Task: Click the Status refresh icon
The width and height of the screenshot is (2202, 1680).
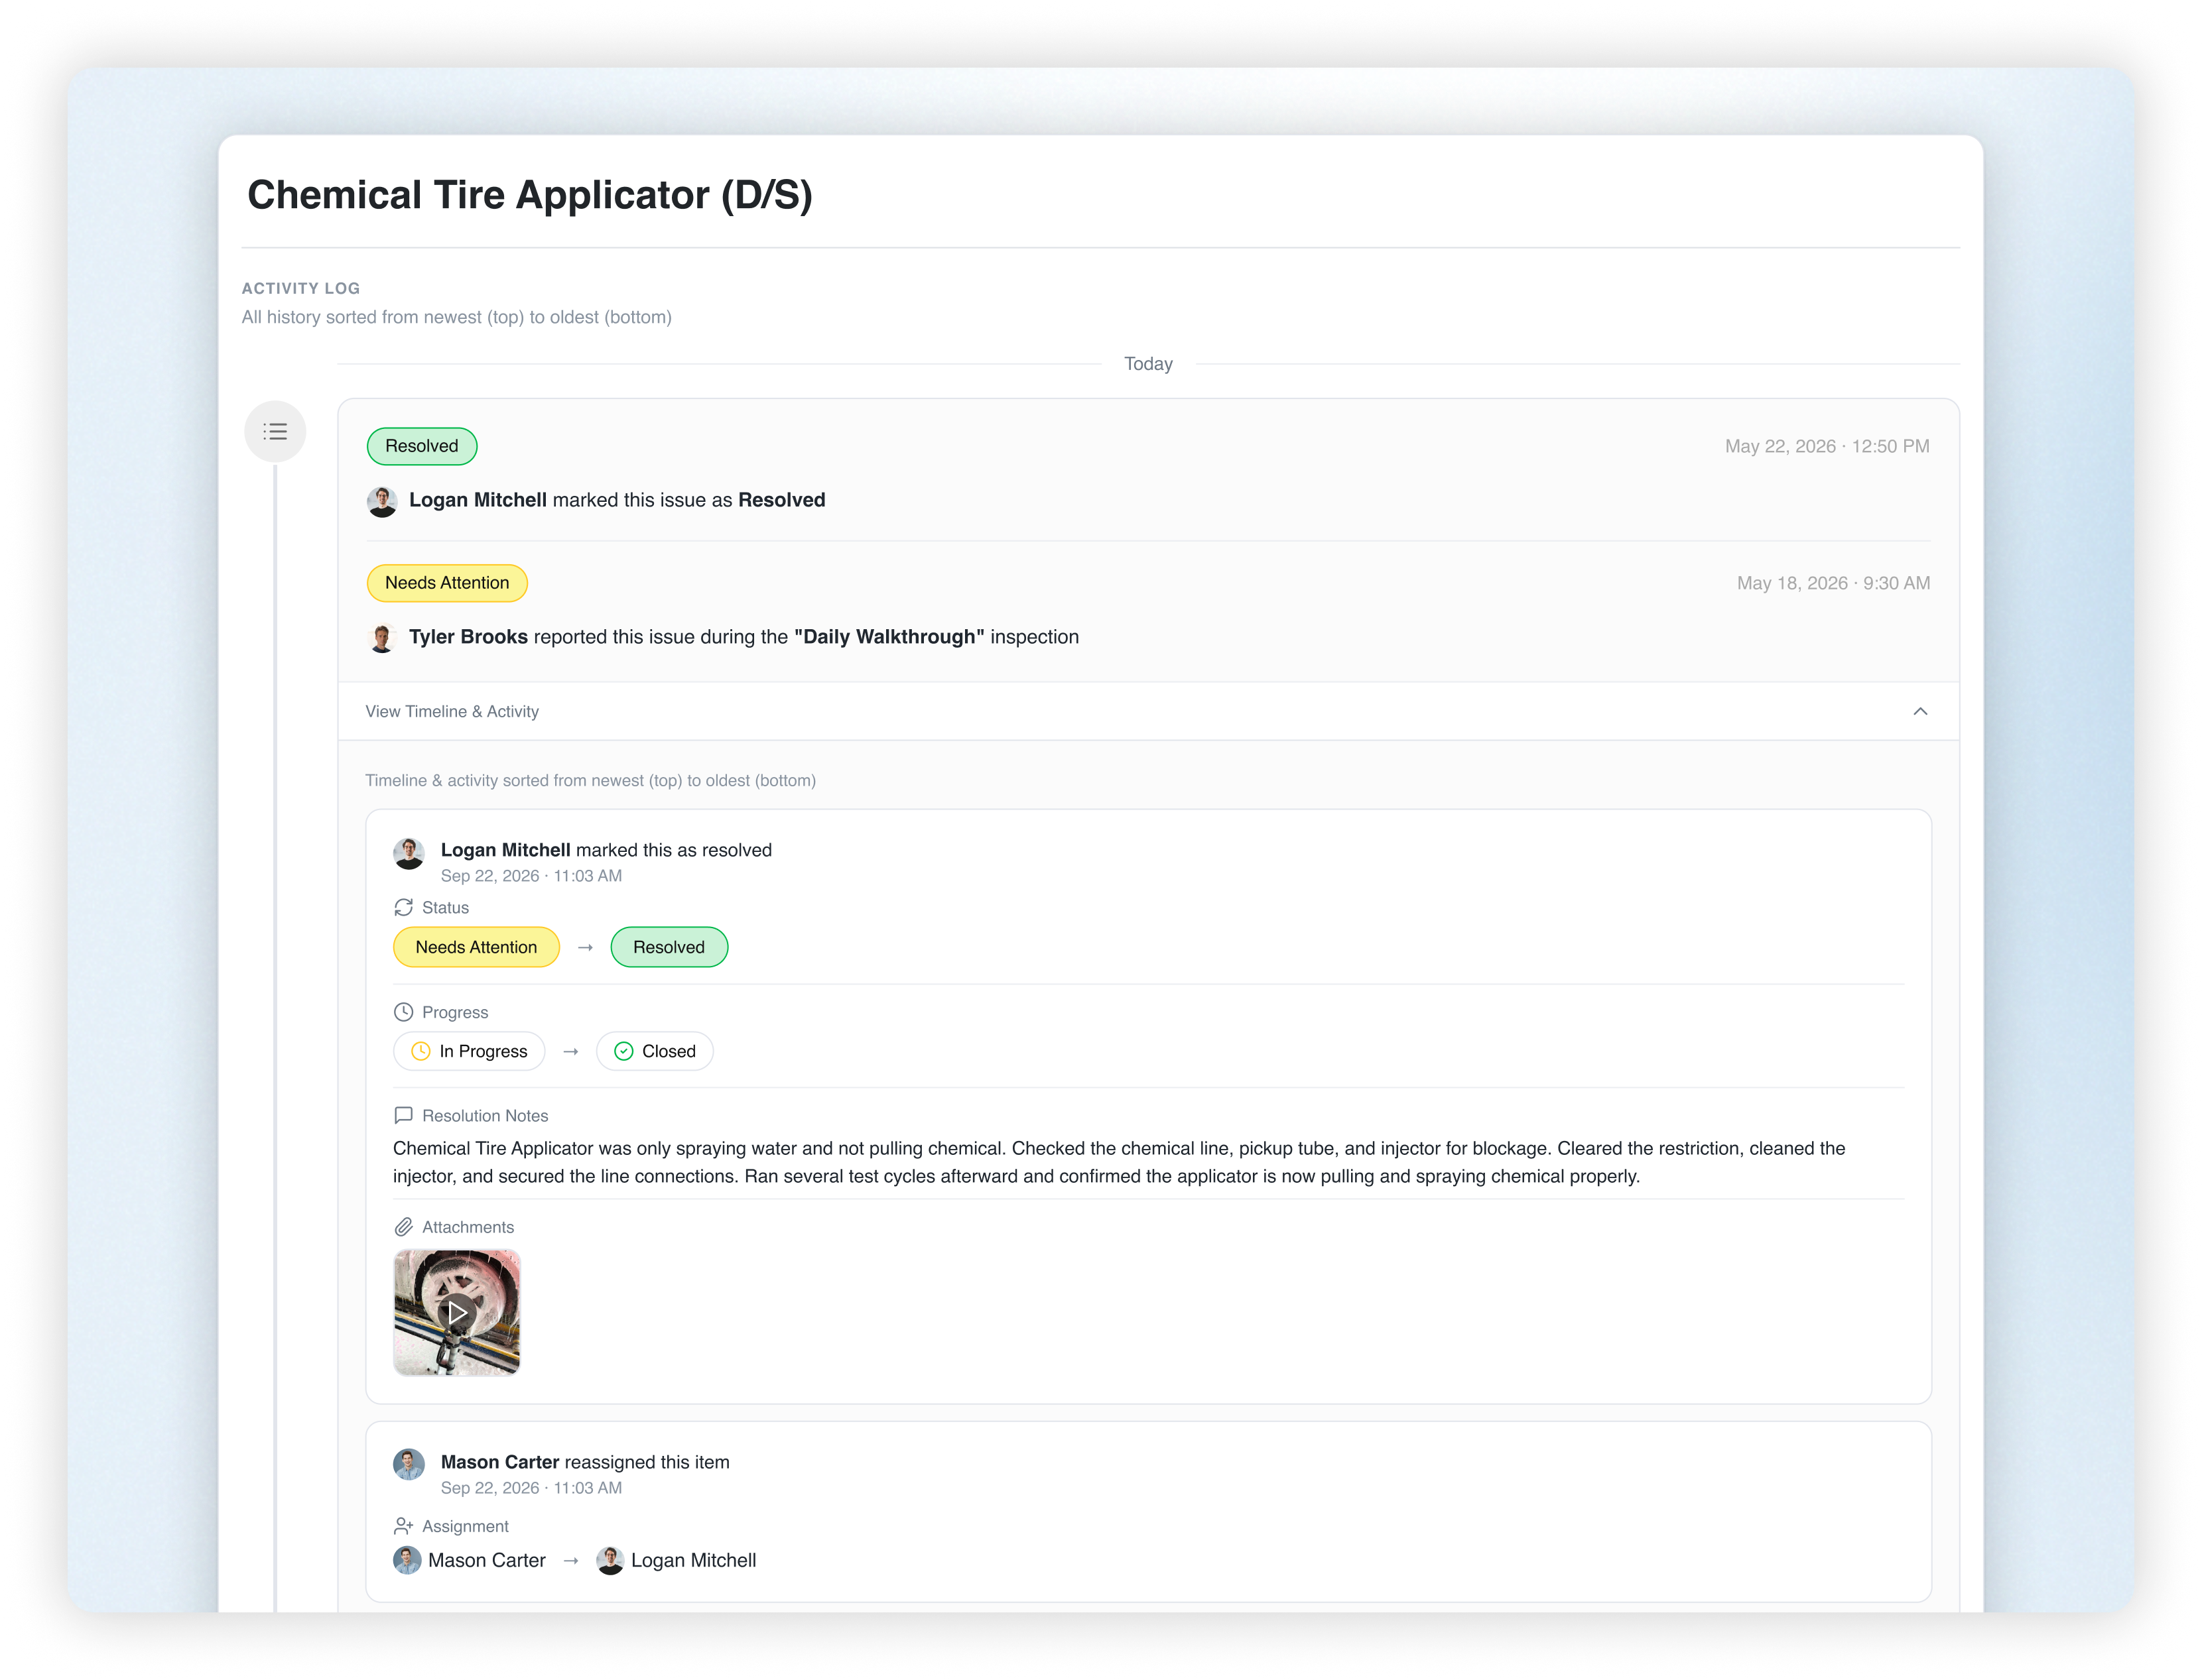Action: click(x=403, y=907)
